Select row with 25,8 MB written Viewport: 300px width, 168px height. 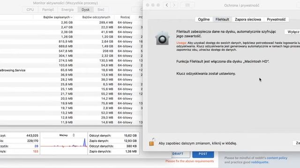71,84
